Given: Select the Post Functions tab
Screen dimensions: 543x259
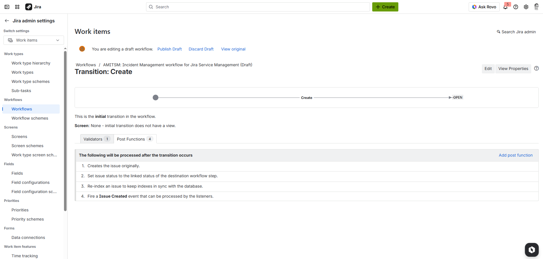Looking at the screenshot, I should tap(135, 139).
